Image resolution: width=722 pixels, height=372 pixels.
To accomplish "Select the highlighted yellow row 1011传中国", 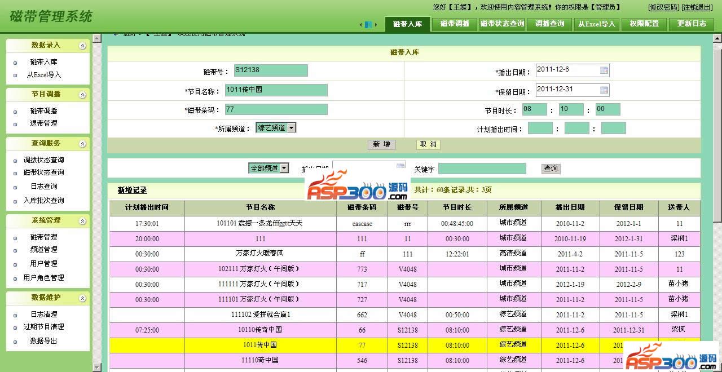I will coord(404,346).
